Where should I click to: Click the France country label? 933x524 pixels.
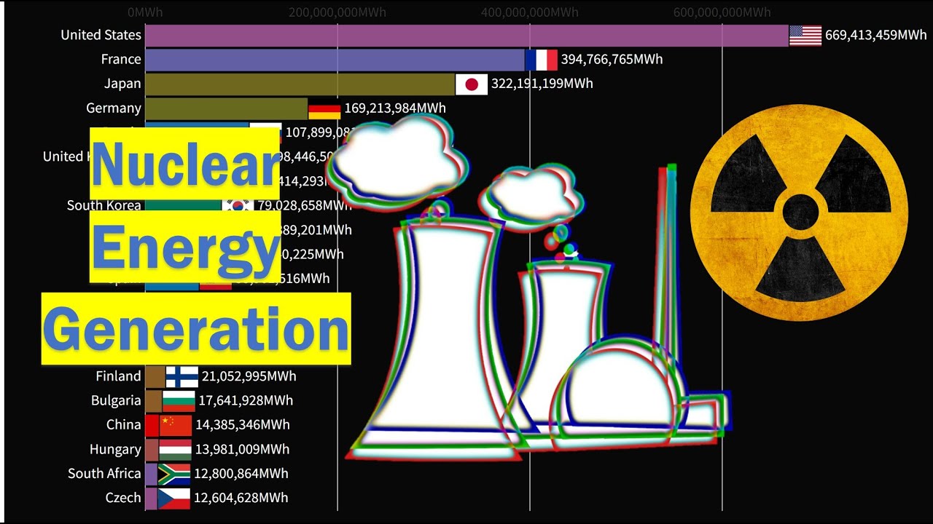click(x=121, y=59)
